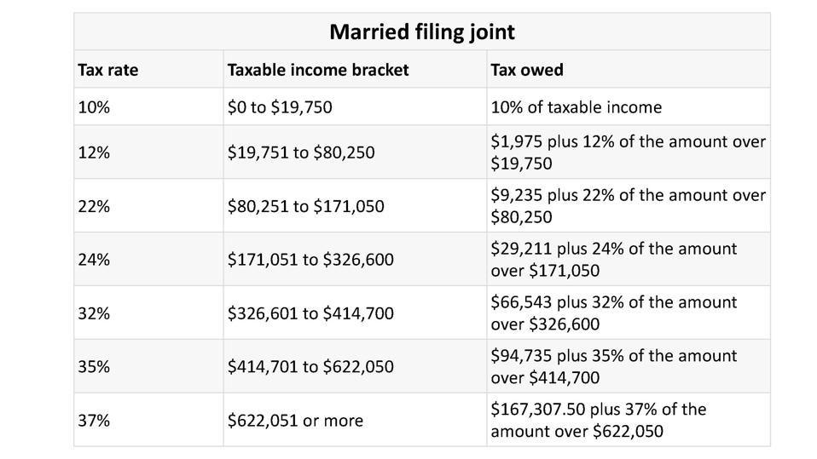The height and width of the screenshot is (459, 817).
Task: Click the "$19,751 to $80,250" bracket cell
Action: point(301,152)
